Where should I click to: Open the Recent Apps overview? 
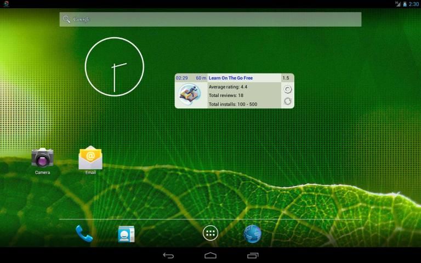point(253,255)
